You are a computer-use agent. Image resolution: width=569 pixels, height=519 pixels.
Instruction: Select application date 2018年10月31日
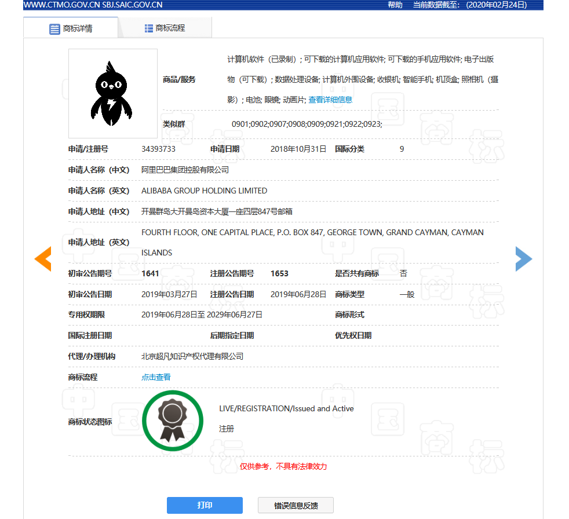tap(298, 149)
